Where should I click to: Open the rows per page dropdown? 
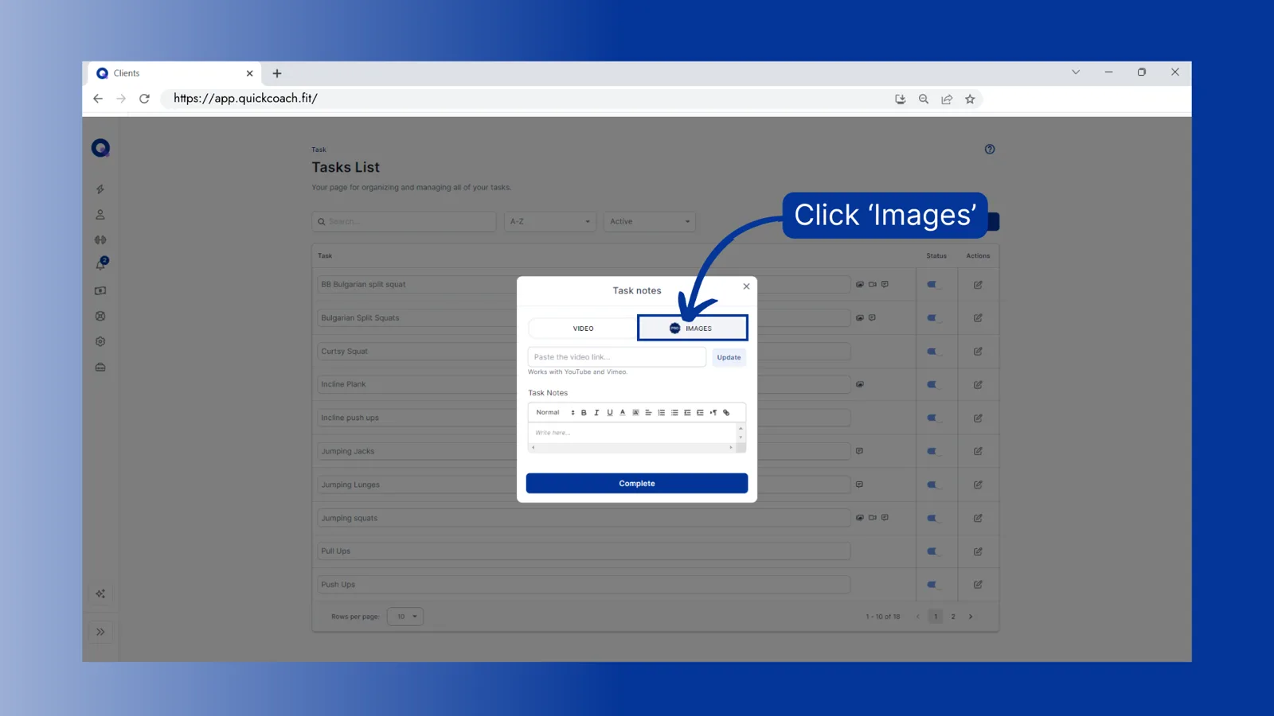point(405,617)
